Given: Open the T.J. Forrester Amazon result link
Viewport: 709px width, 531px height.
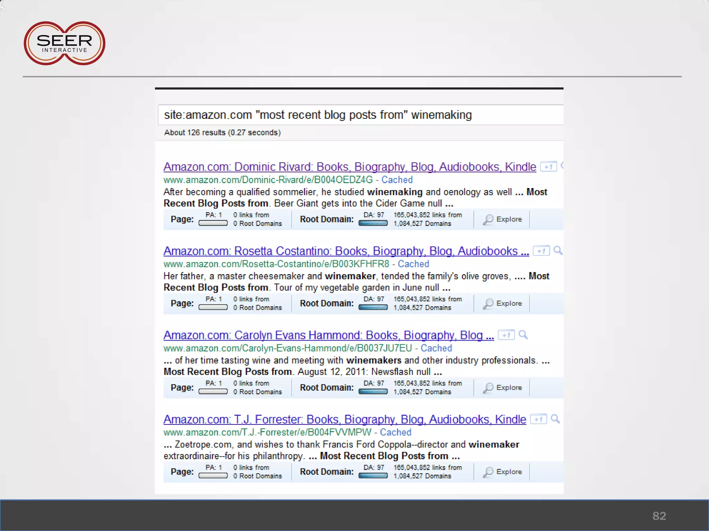Looking at the screenshot, I should coord(345,419).
